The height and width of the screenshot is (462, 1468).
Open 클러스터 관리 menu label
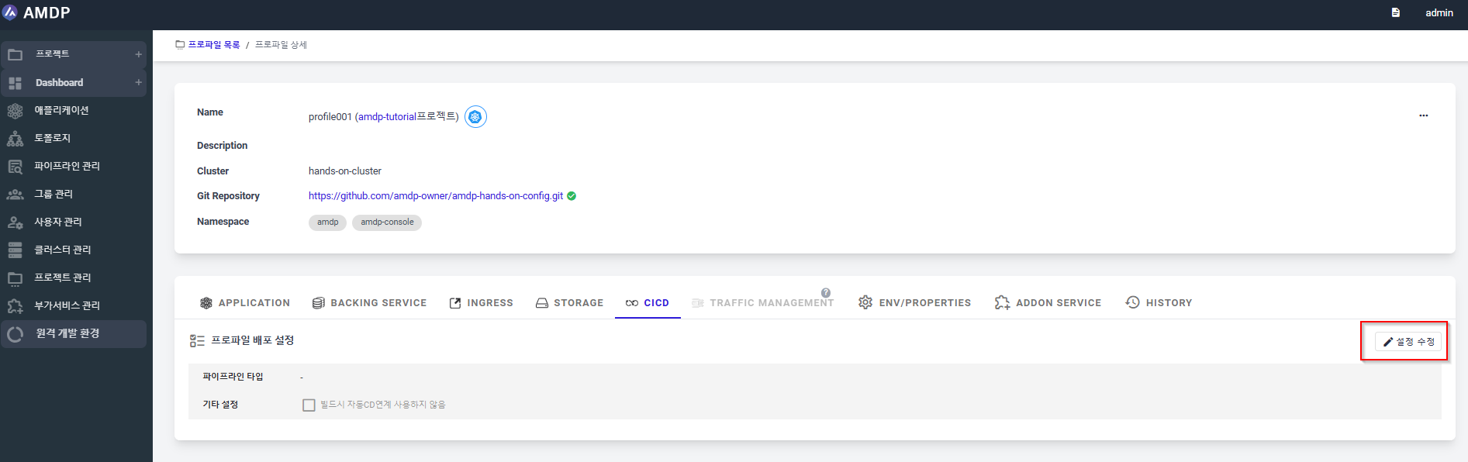[63, 250]
